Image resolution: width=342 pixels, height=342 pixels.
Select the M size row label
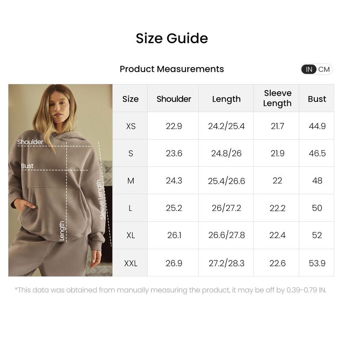(x=130, y=181)
